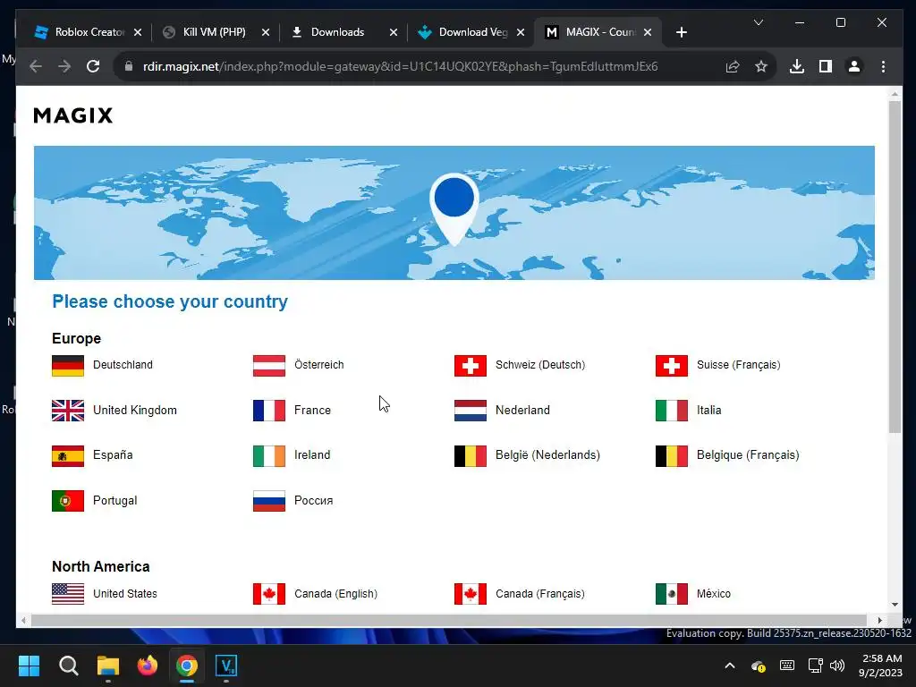Click the Mexican flag icon
The image size is (916, 687).
(x=671, y=594)
